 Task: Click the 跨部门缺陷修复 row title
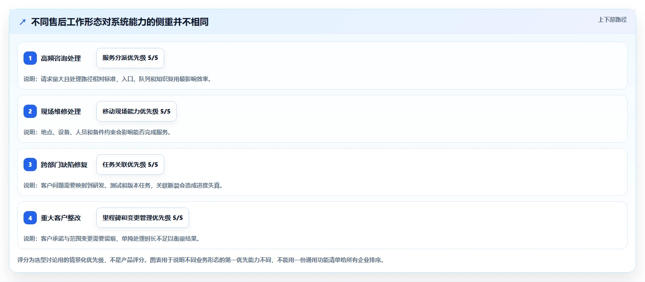[x=64, y=164]
